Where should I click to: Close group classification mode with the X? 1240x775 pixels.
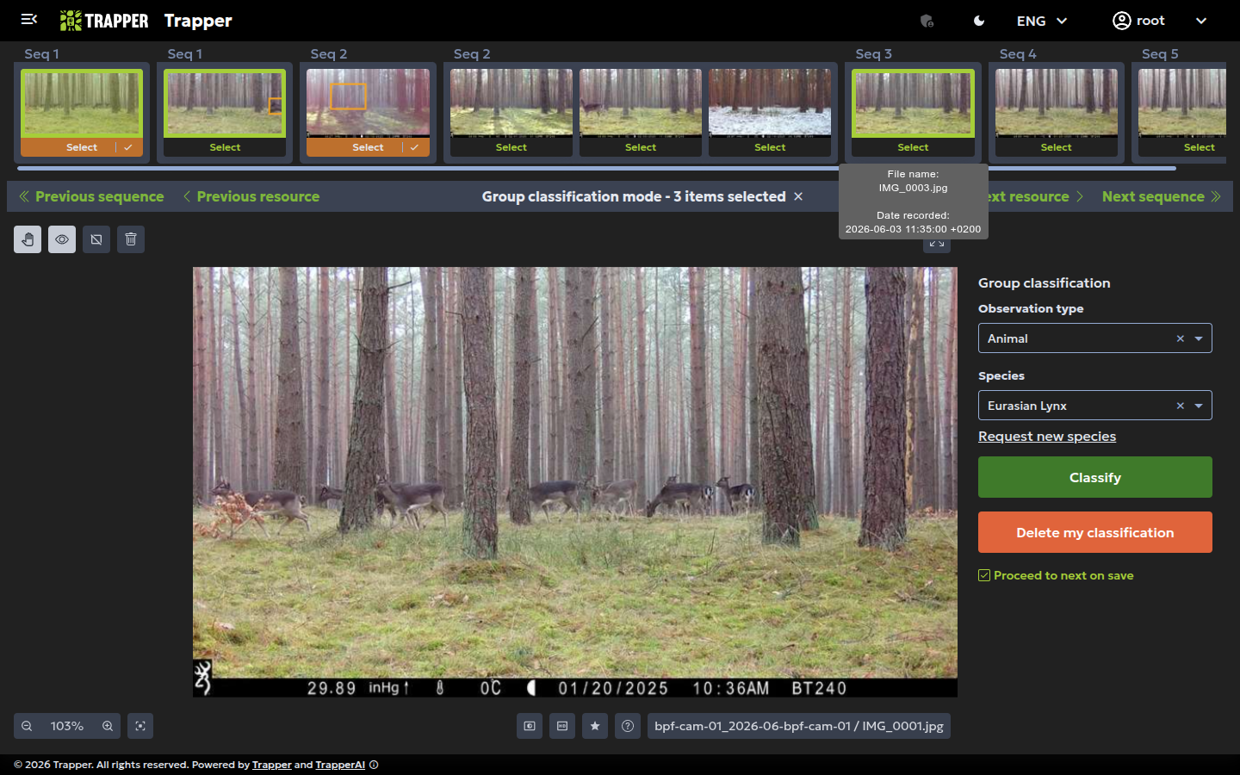[798, 196]
